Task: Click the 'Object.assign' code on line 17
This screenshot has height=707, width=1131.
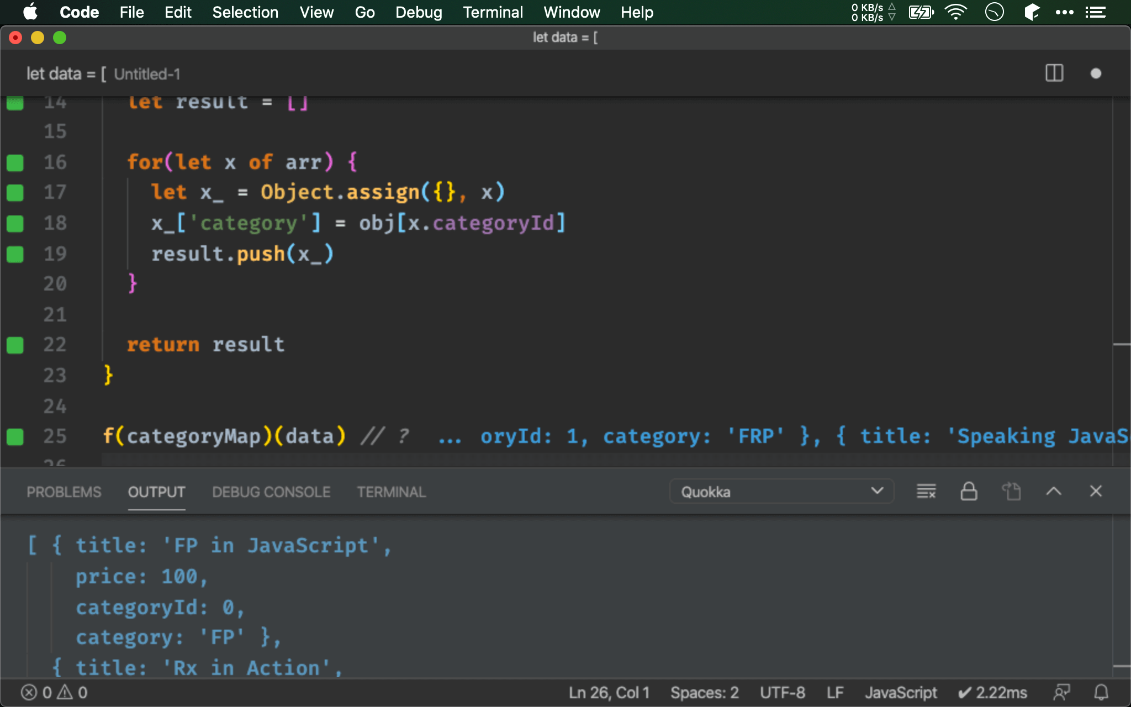Action: click(340, 192)
